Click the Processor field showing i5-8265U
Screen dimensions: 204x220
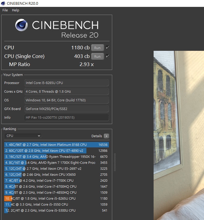click(x=67, y=83)
